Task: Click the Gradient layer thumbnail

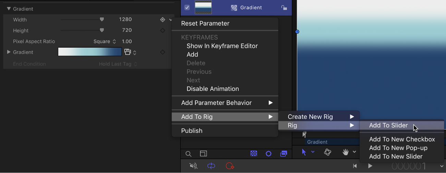Action: click(x=203, y=7)
